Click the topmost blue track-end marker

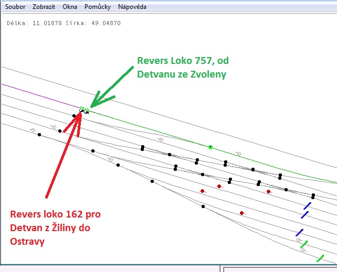(x=308, y=205)
